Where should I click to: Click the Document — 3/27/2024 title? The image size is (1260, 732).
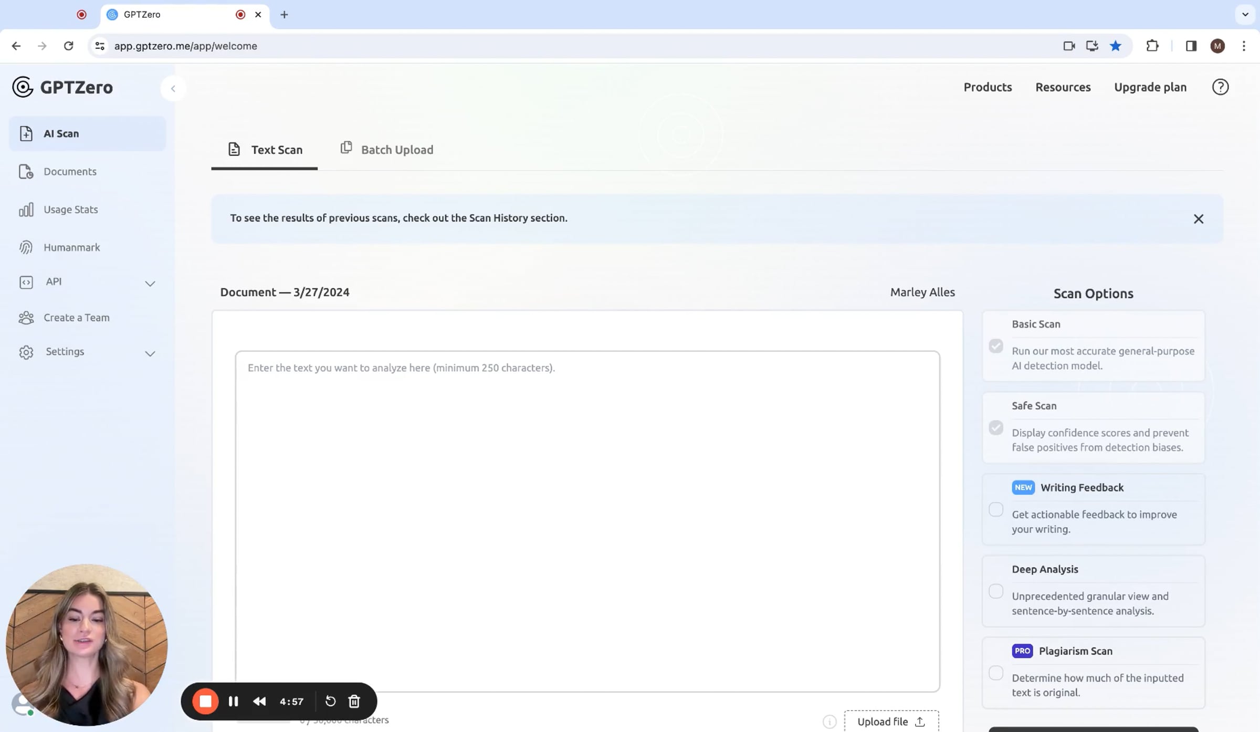click(x=285, y=292)
